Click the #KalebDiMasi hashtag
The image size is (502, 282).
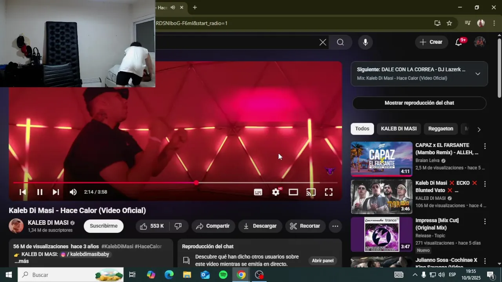pos(117,246)
